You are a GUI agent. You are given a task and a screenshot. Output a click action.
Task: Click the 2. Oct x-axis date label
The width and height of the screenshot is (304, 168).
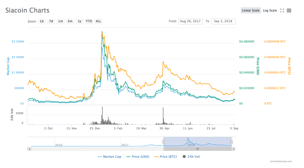pyautogui.click(x=48, y=128)
